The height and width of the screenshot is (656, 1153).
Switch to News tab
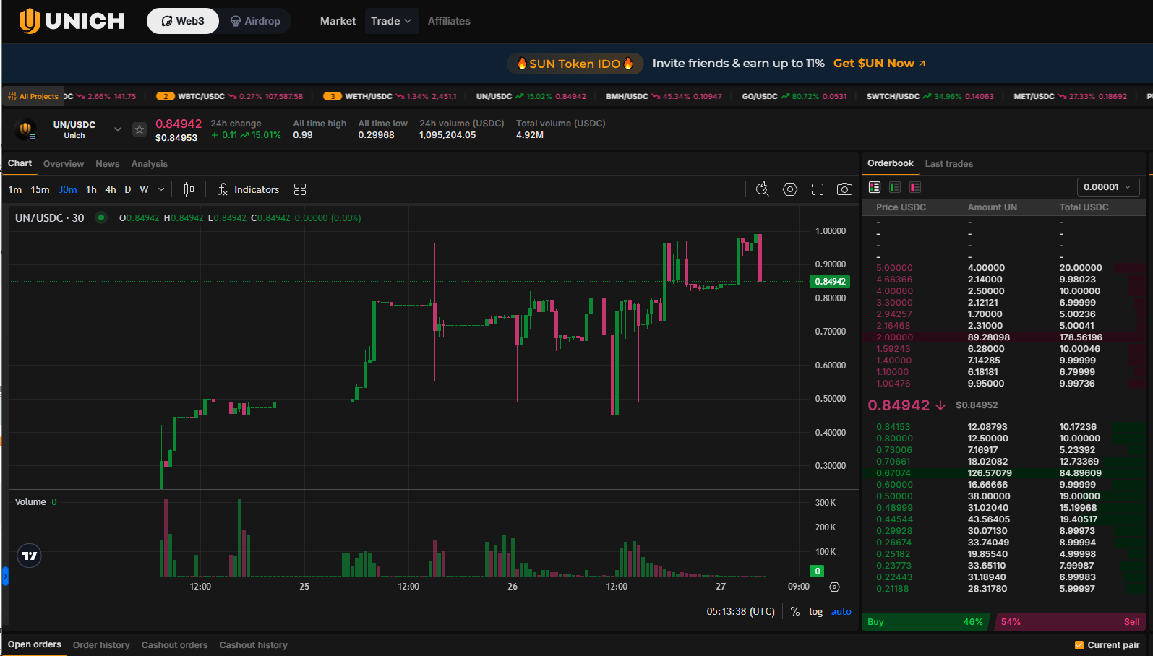point(108,164)
